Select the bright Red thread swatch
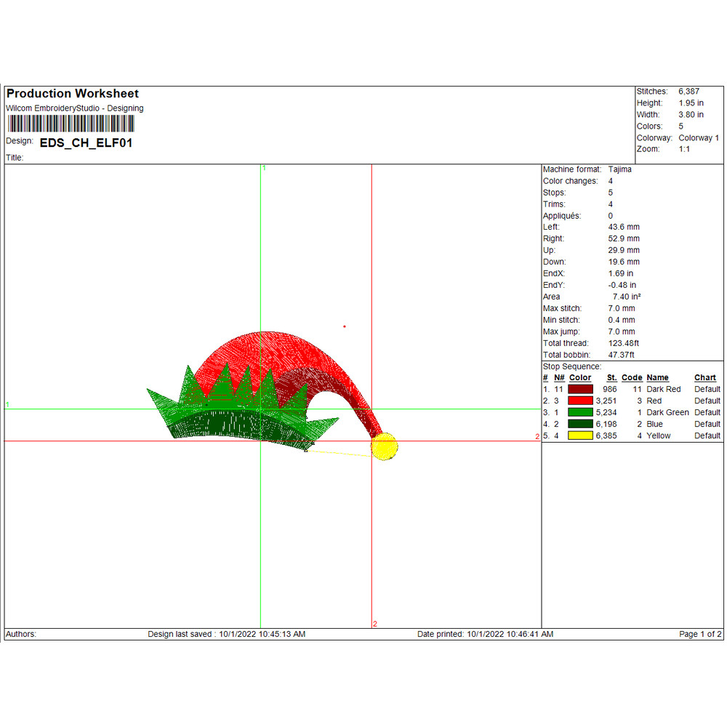 click(x=581, y=401)
